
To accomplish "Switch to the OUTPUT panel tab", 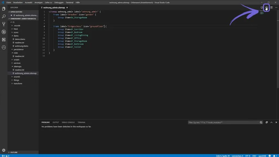I will (x=56, y=122).
